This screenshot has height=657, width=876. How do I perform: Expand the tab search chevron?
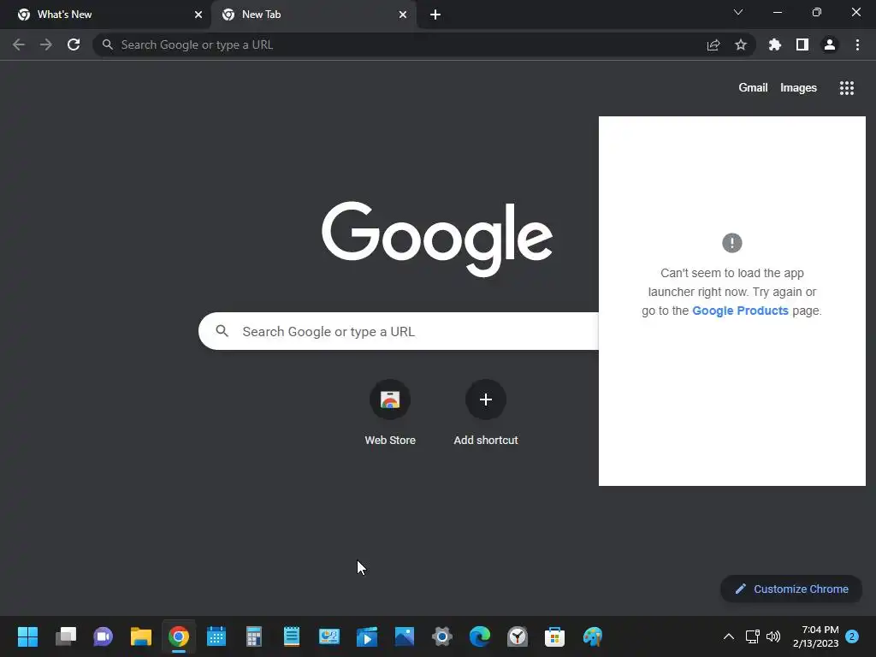point(738,12)
